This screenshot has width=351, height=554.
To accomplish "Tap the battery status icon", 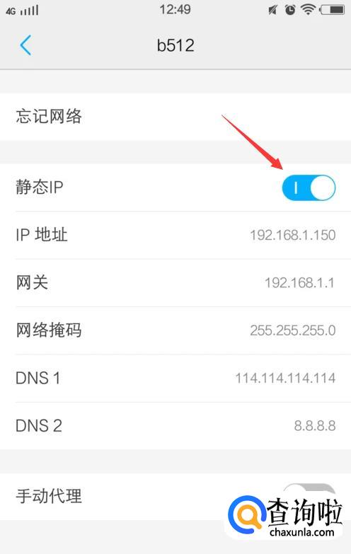I will (333, 10).
